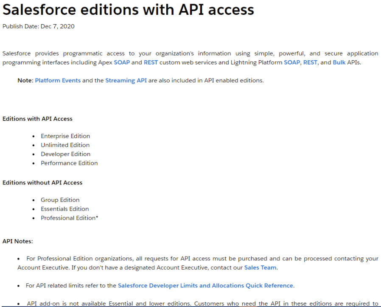Click the Professional Edition* list item
The width and height of the screenshot is (381, 307).
click(x=69, y=218)
